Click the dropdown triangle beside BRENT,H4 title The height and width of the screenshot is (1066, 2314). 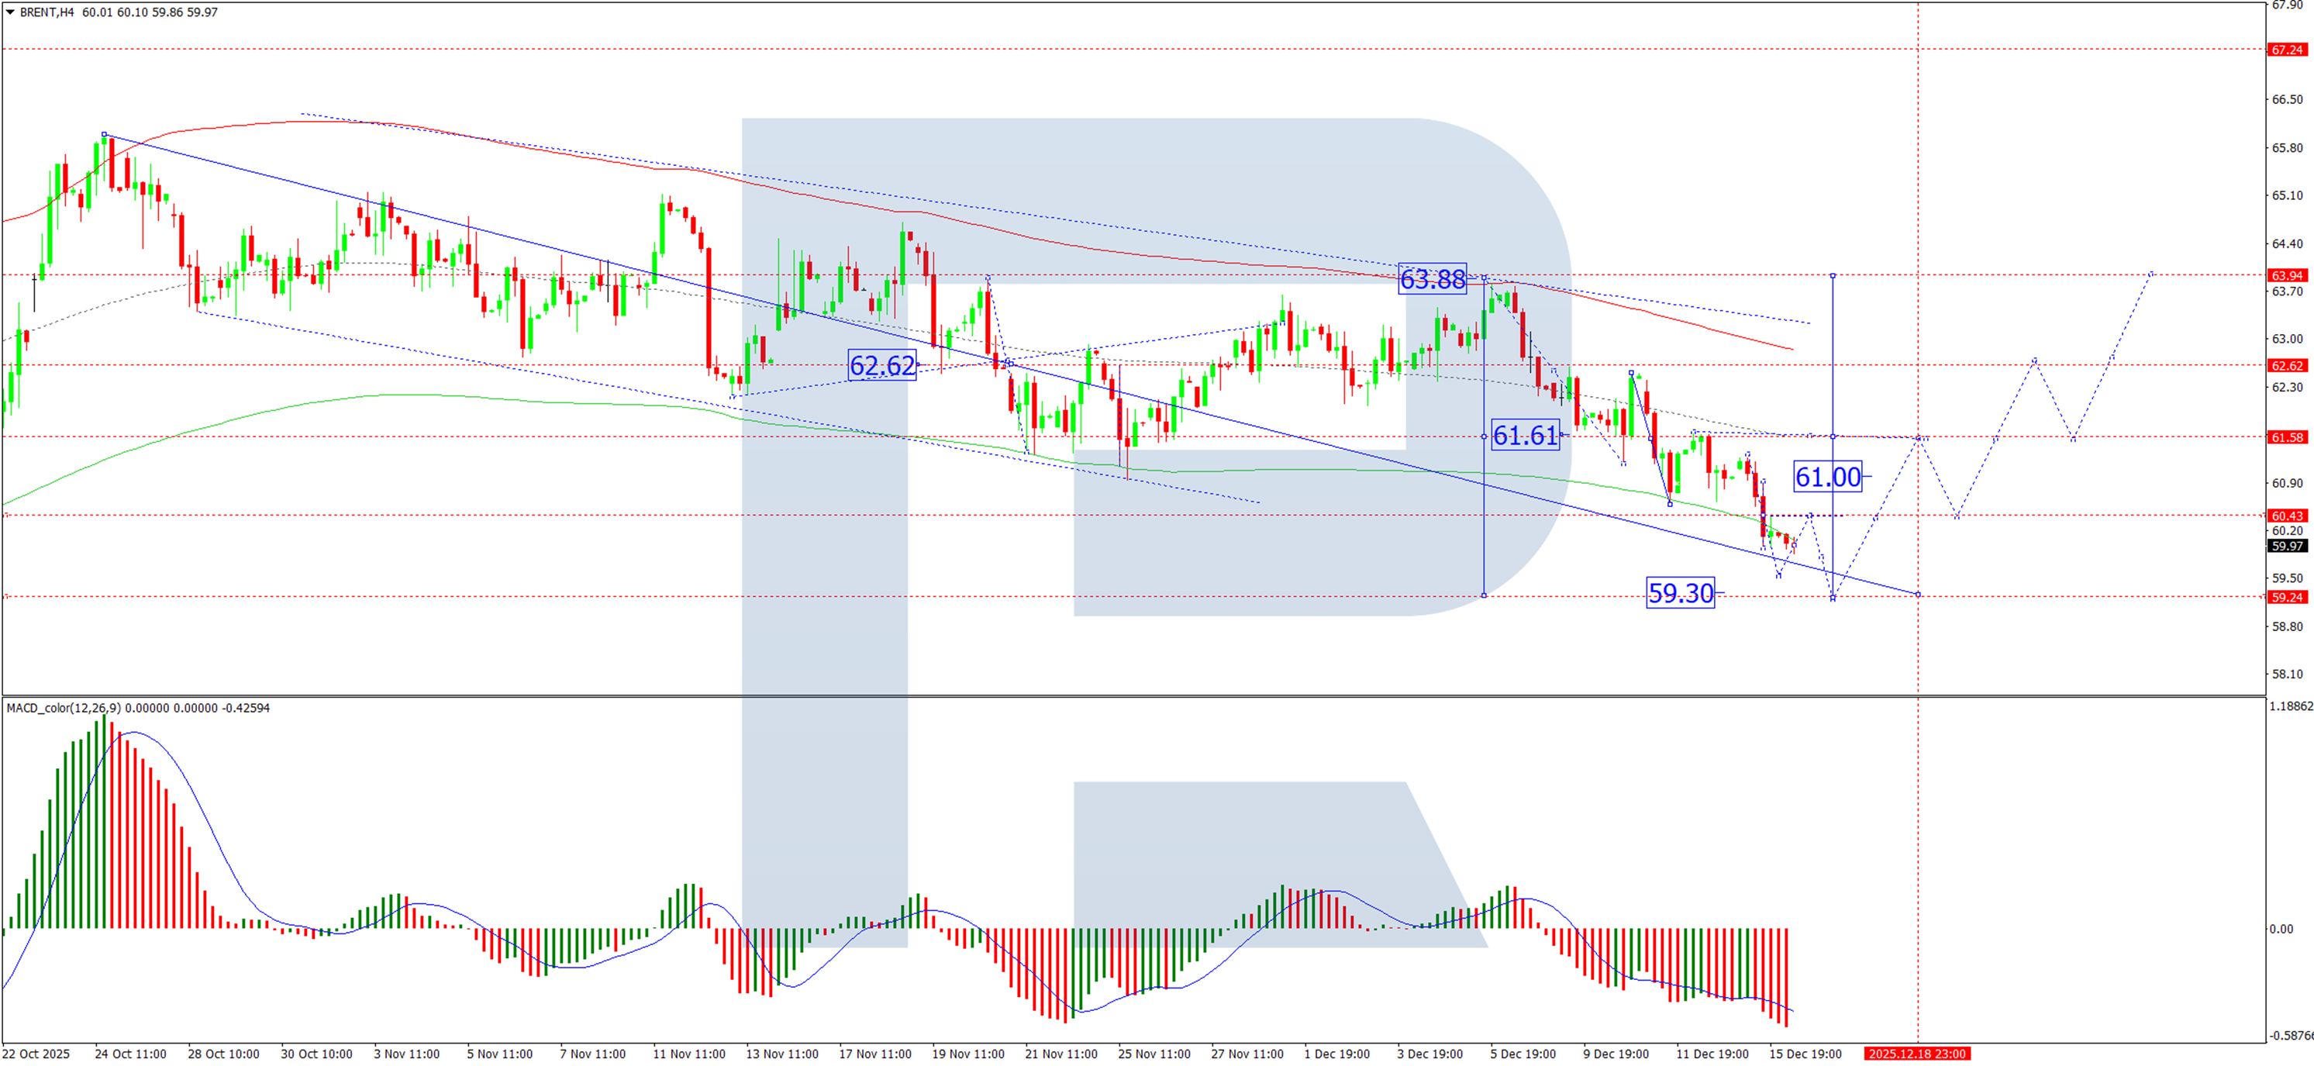[x=10, y=12]
